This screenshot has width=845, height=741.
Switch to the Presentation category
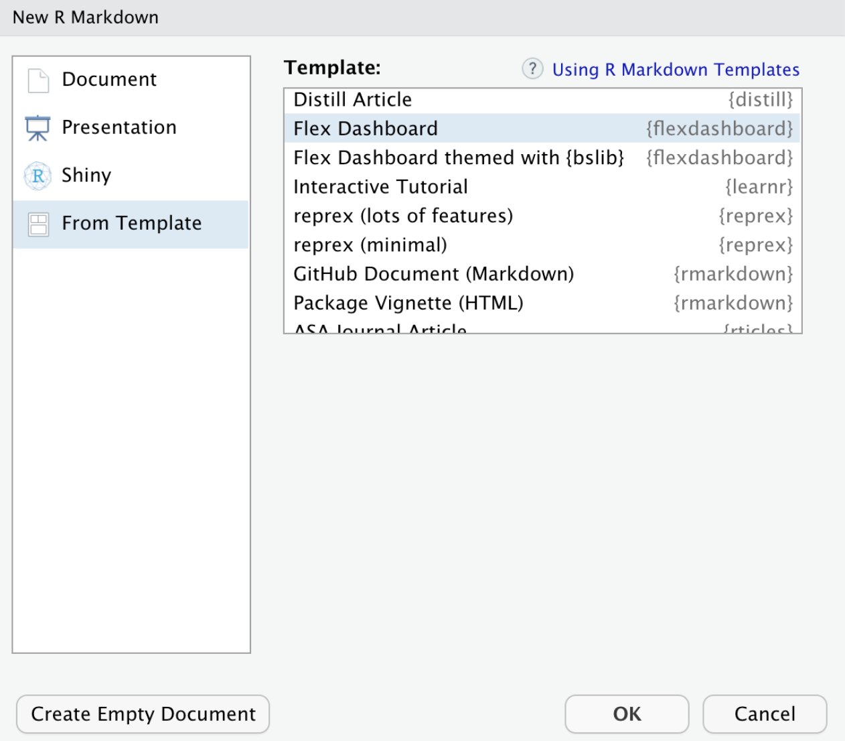pyautogui.click(x=119, y=127)
